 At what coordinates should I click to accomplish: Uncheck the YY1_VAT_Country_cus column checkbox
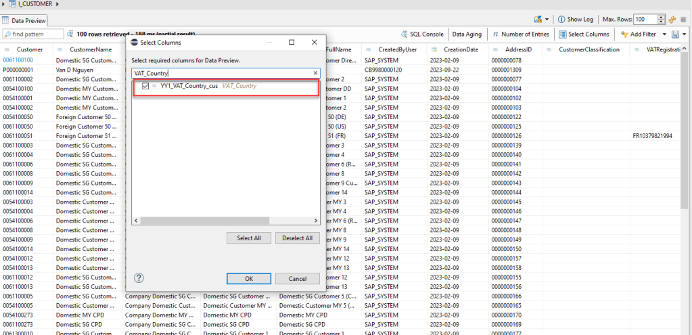tap(145, 86)
